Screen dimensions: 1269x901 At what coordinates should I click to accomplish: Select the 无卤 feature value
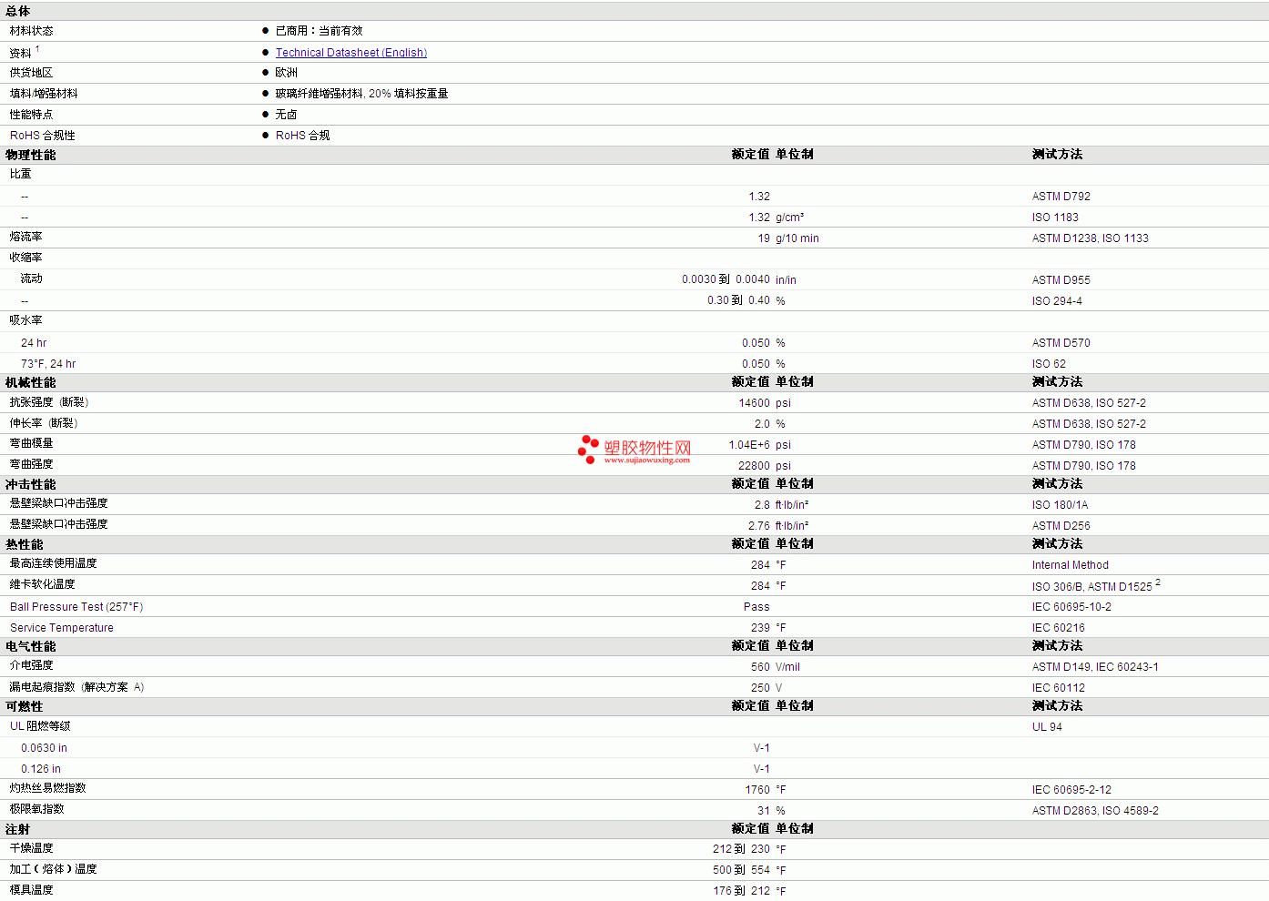pyautogui.click(x=287, y=115)
